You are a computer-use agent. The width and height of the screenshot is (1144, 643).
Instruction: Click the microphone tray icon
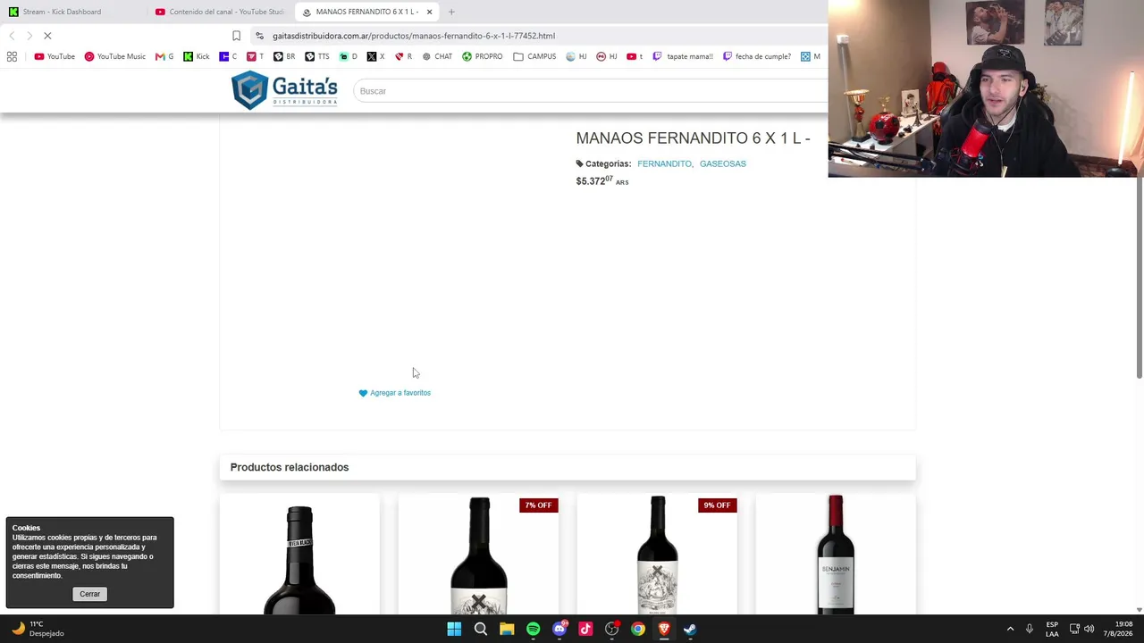(1030, 629)
